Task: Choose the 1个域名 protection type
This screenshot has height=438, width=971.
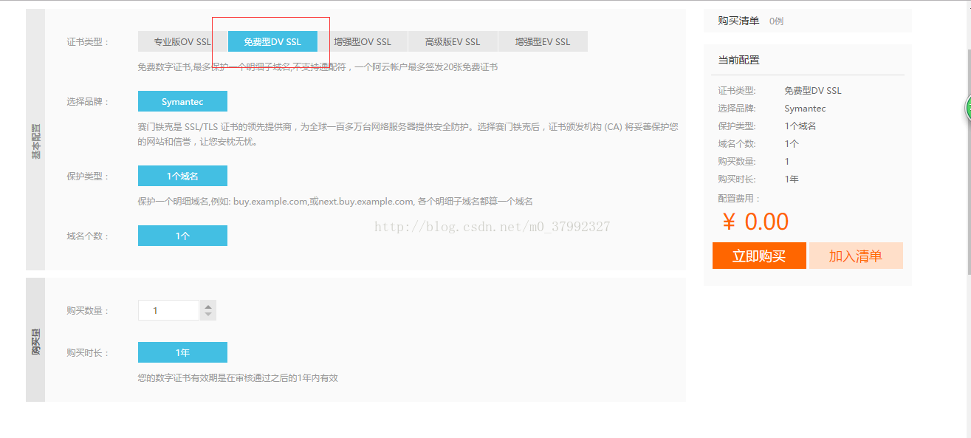Action: pos(182,176)
